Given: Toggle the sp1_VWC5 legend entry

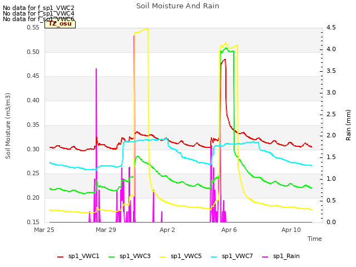Looking at the screenshot, I should (x=181, y=256).
